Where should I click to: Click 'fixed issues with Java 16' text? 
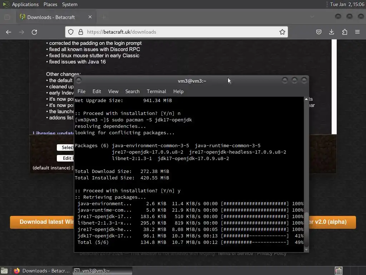coord(77,62)
